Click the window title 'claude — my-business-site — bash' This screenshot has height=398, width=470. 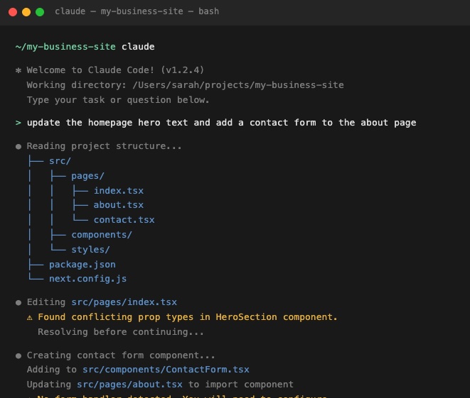click(x=137, y=11)
